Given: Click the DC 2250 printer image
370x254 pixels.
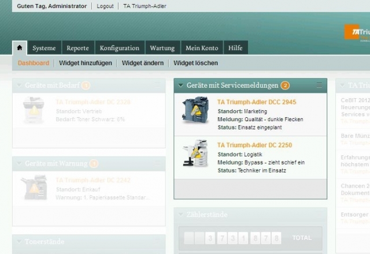Looking at the screenshot, I should pyautogui.click(x=195, y=153).
